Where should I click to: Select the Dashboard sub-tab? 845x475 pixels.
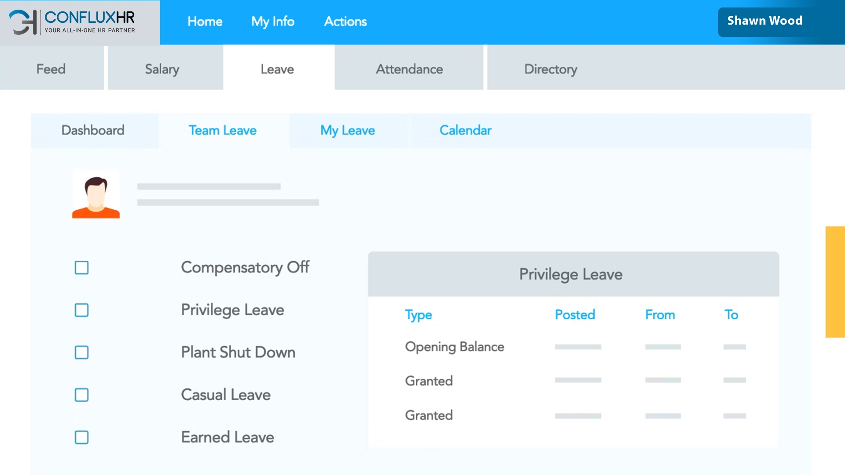[93, 130]
